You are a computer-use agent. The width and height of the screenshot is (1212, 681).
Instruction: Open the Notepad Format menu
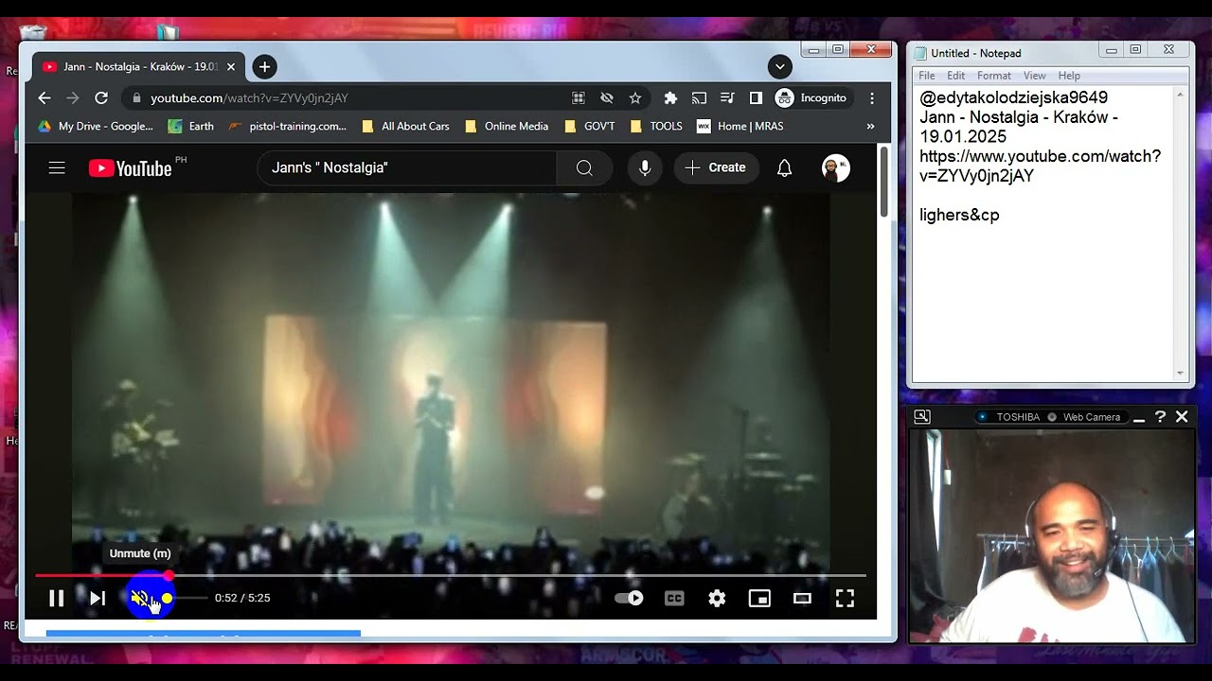pyautogui.click(x=994, y=76)
